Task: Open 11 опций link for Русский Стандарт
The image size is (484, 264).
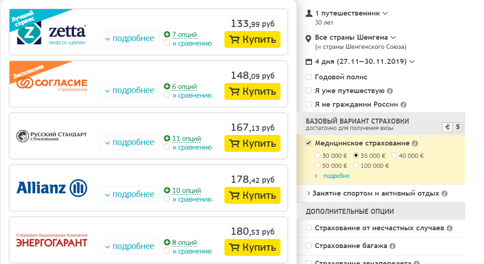Action: pyautogui.click(x=186, y=139)
